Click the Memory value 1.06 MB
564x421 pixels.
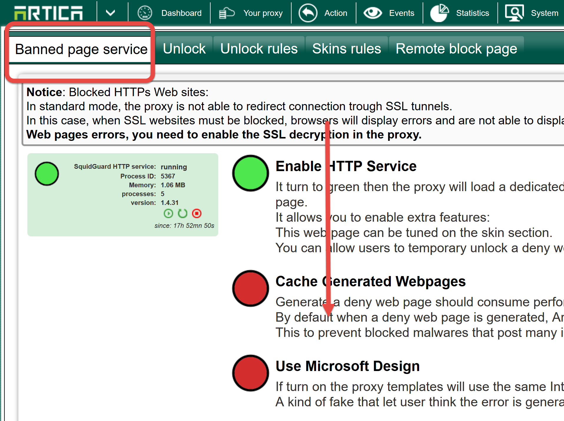173,185
